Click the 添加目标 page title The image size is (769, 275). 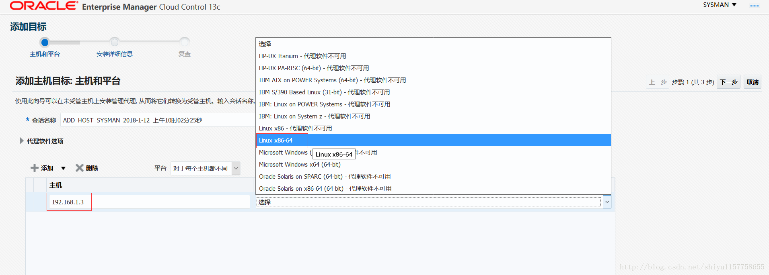click(x=28, y=26)
